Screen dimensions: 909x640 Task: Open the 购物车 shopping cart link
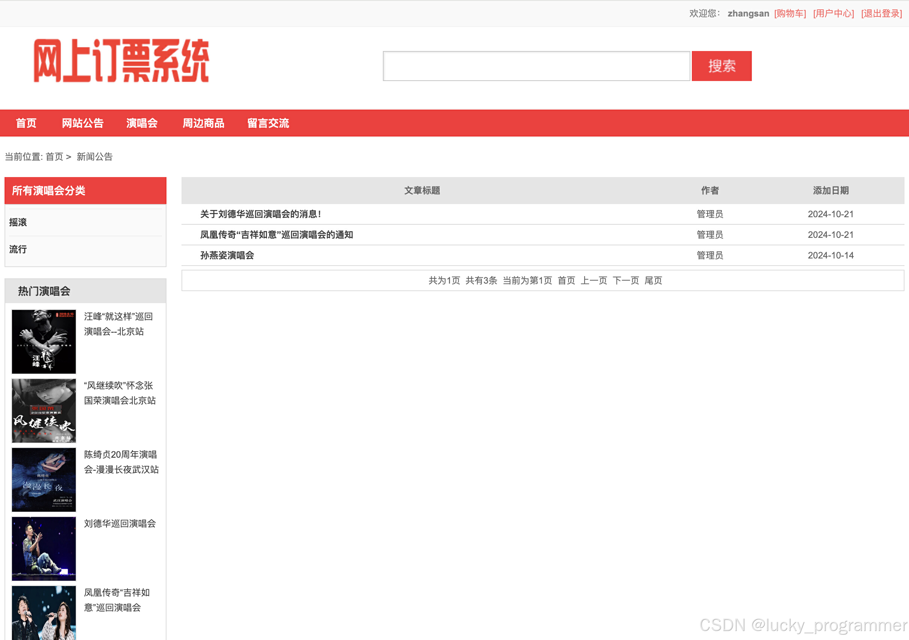point(790,14)
